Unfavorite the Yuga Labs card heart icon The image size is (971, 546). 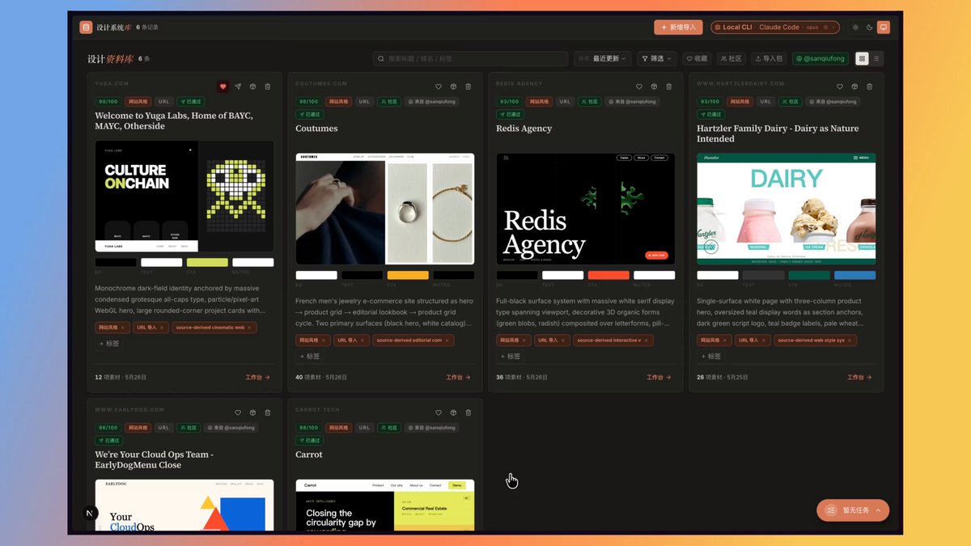(x=223, y=87)
